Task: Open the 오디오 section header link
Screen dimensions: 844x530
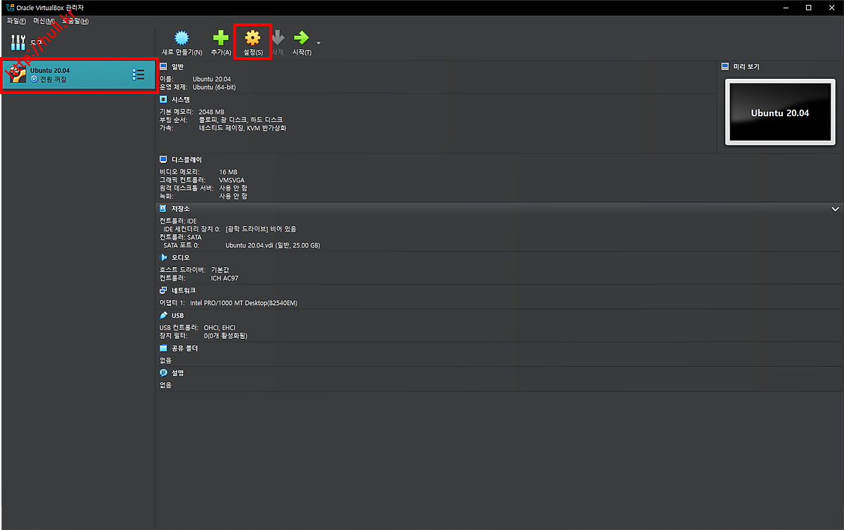Action: [181, 257]
